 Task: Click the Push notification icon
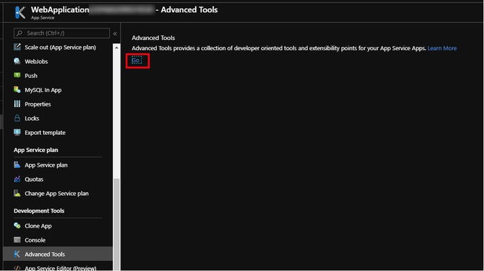pos(17,75)
